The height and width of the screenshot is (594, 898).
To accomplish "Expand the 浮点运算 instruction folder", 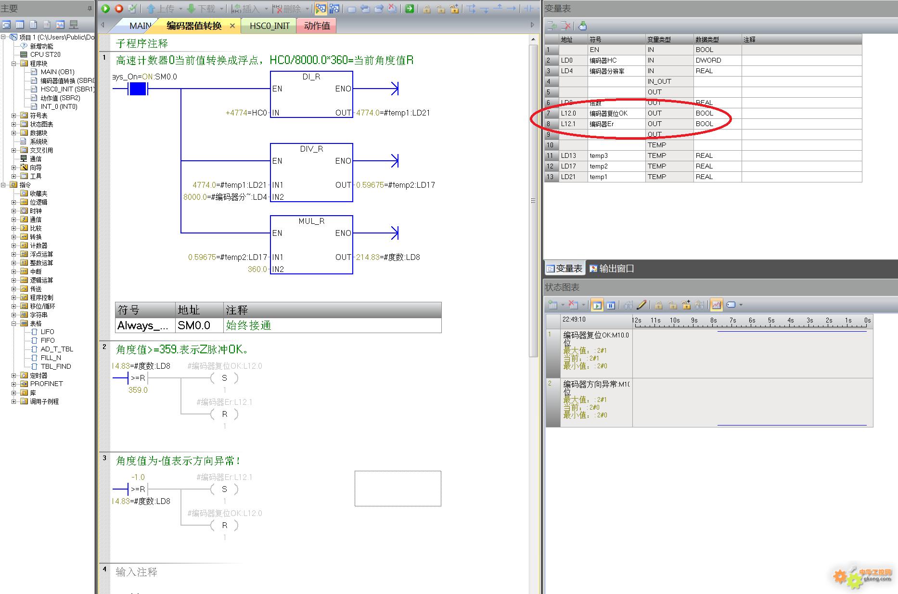I will (14, 254).
